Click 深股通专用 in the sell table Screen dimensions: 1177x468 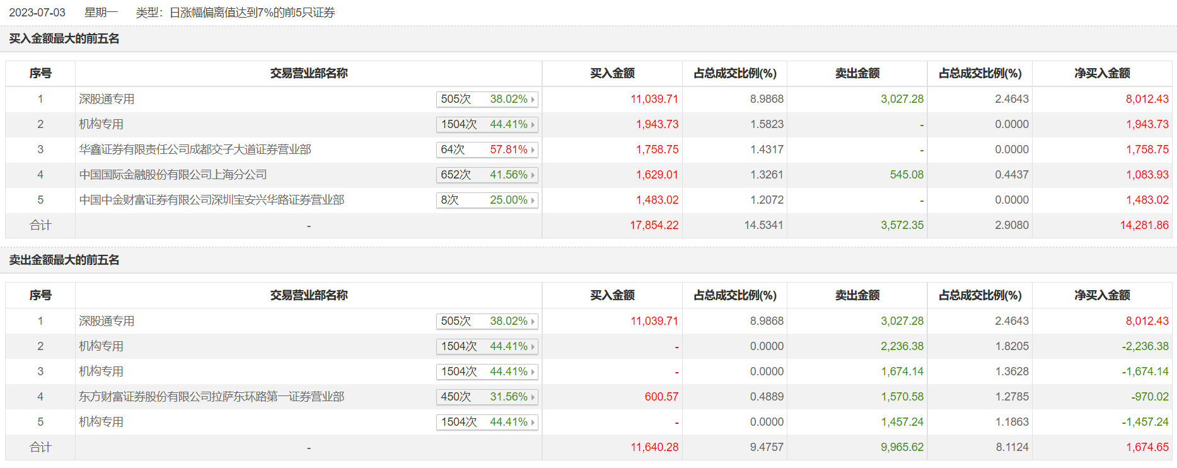[x=107, y=321]
